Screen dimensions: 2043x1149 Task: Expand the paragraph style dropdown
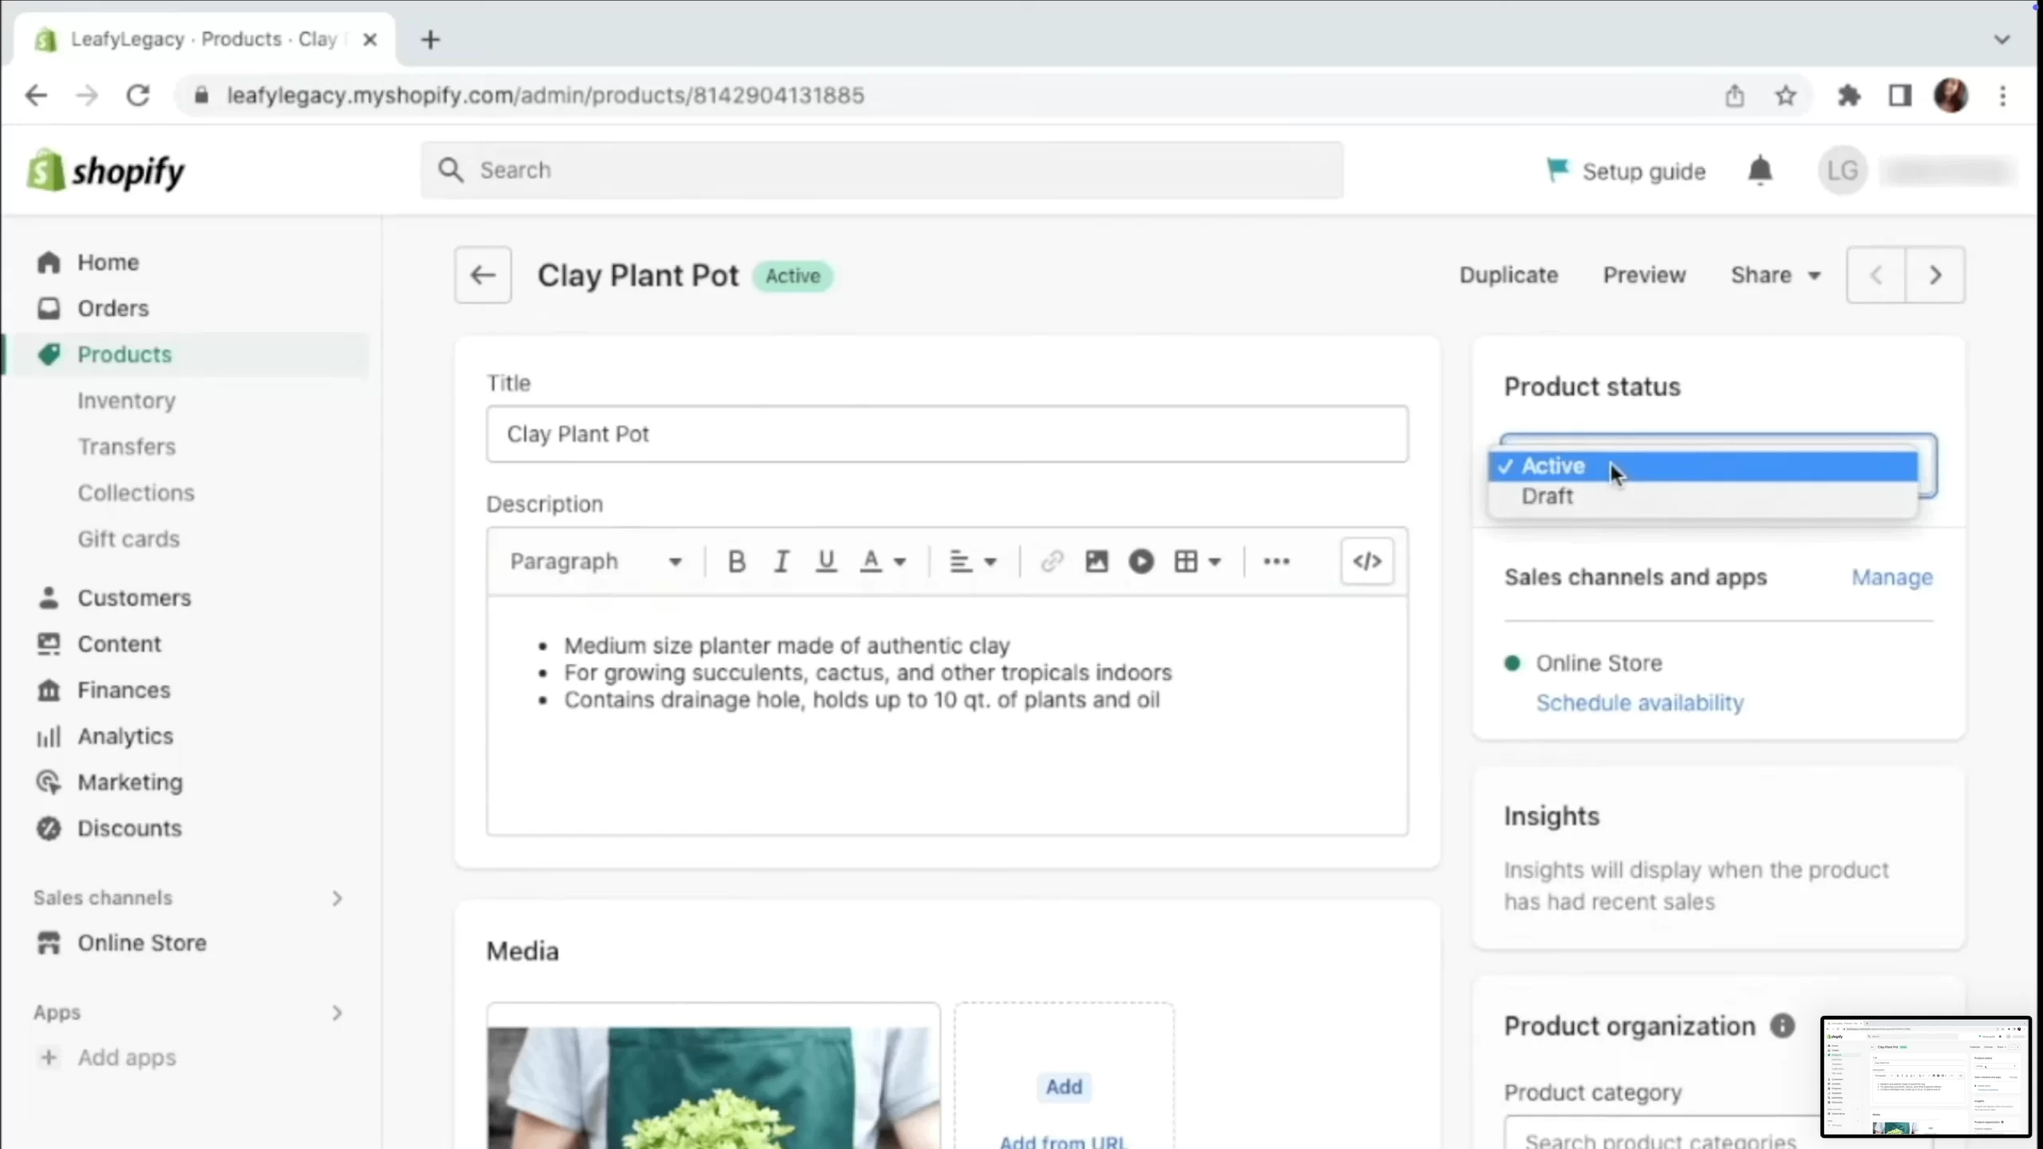[595, 561]
